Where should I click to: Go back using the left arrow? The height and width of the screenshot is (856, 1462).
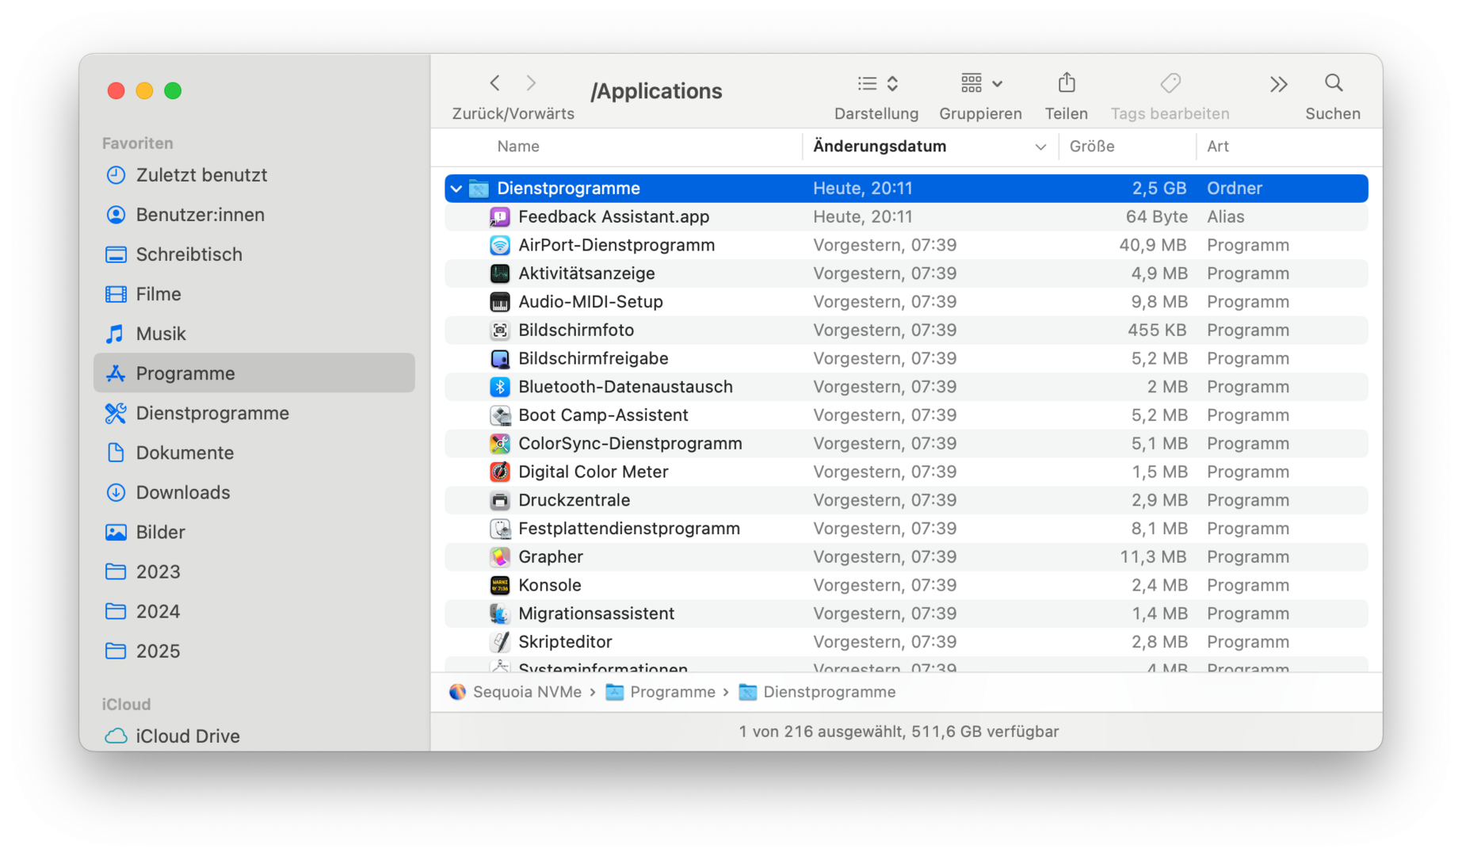tap(495, 83)
